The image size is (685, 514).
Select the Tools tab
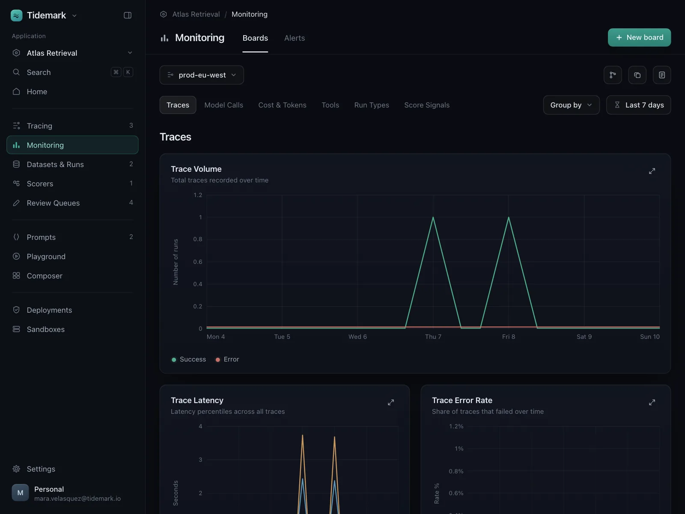coord(330,105)
